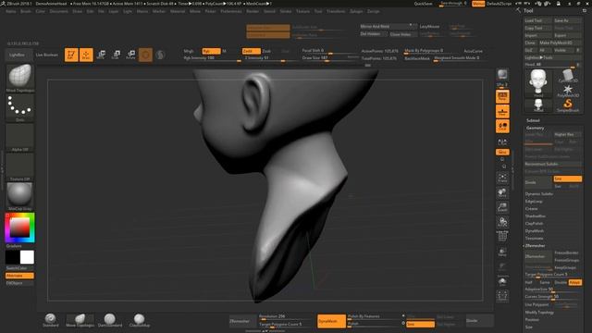592x333 pixels.
Task: Click the Close Holes button
Action: point(402,34)
